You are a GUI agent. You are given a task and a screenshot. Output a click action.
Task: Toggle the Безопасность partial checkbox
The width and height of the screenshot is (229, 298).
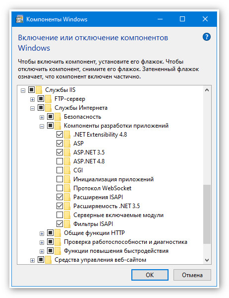(x=50, y=116)
